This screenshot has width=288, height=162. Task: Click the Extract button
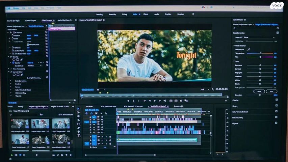click(176, 101)
